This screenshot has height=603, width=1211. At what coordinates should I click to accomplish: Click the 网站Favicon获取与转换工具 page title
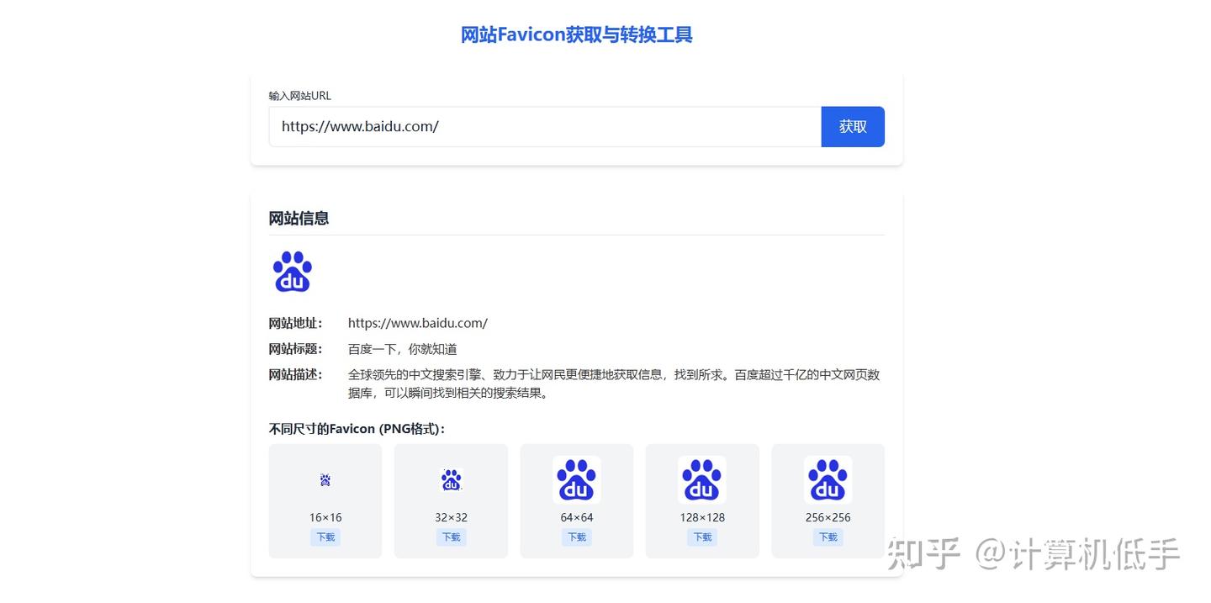pyautogui.click(x=576, y=35)
